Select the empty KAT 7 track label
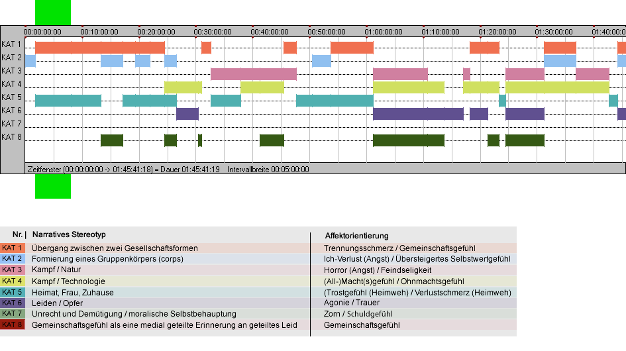Screen dimensions: 626x351 coord(11,124)
